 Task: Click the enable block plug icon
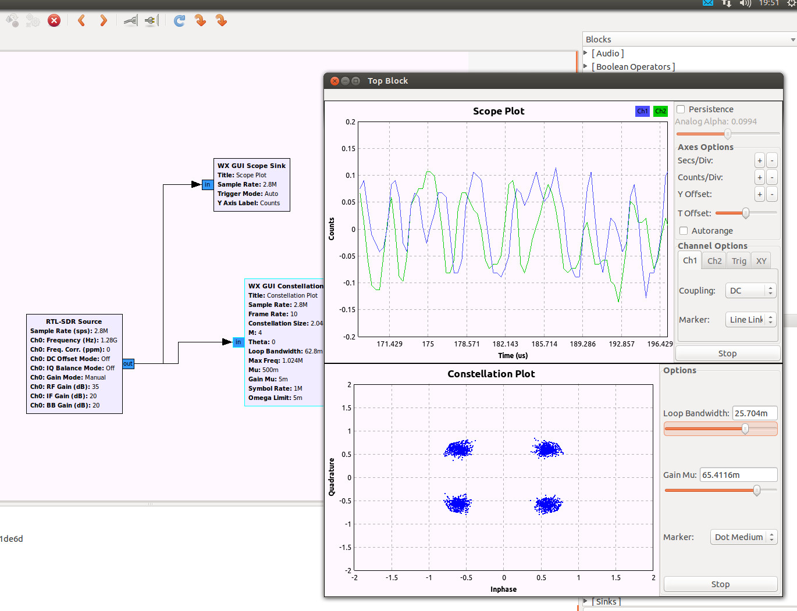(x=131, y=21)
